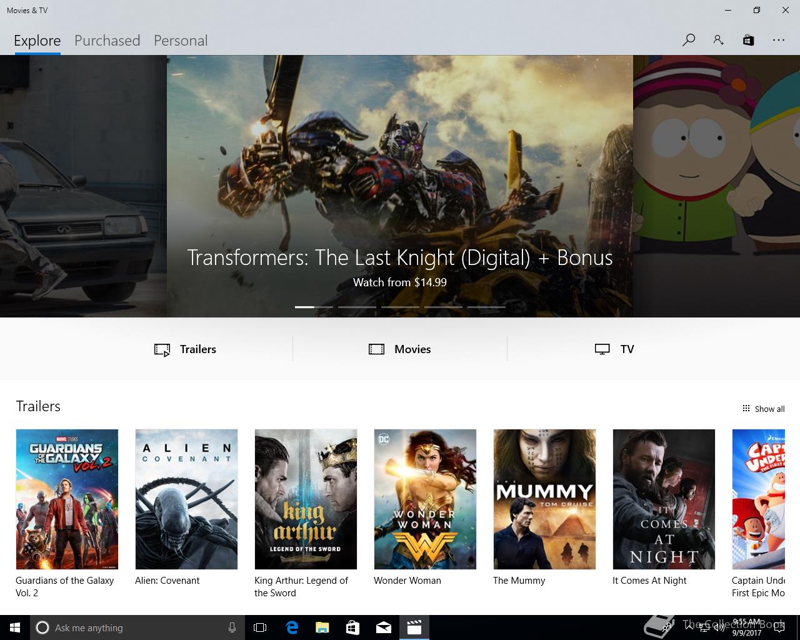Click previous banner with car on left

click(83, 186)
